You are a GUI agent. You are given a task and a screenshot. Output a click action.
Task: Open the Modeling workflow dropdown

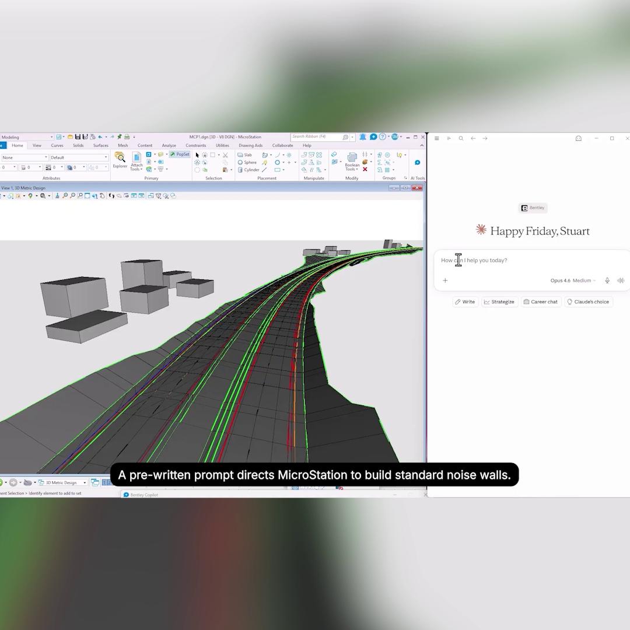coord(27,137)
